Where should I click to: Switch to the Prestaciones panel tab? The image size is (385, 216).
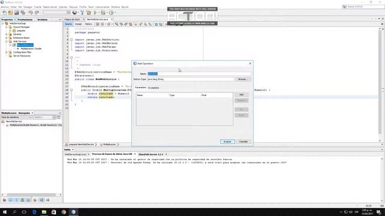click(25, 20)
